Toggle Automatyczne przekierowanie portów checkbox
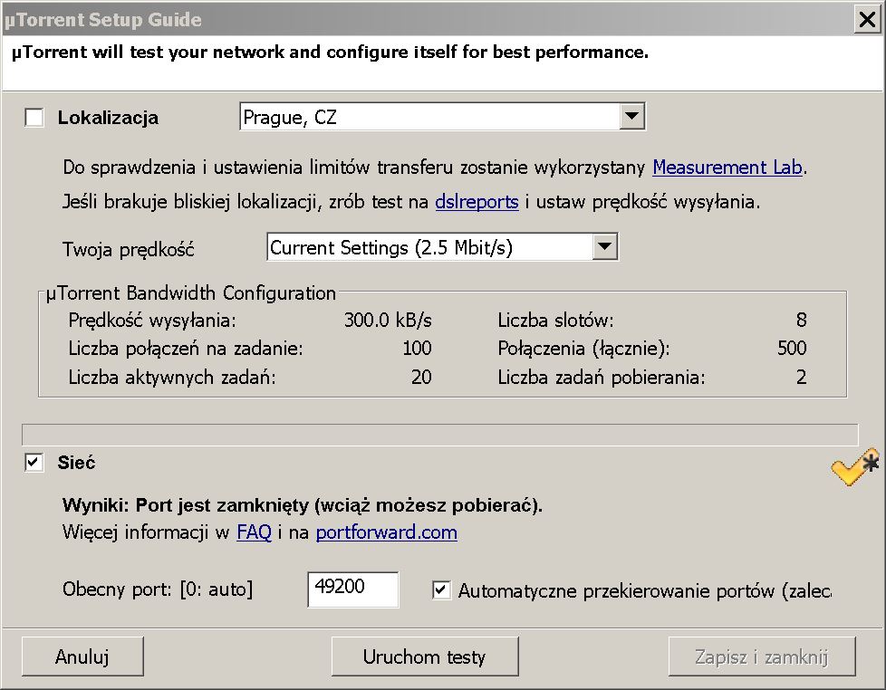 coord(441,590)
